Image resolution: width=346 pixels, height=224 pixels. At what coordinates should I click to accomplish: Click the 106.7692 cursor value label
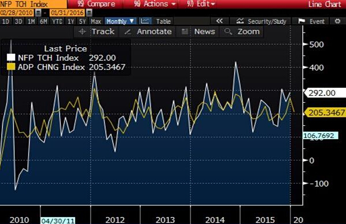click(x=321, y=136)
